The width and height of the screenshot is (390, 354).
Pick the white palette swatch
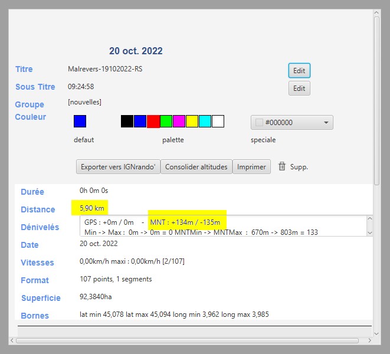coord(218,122)
